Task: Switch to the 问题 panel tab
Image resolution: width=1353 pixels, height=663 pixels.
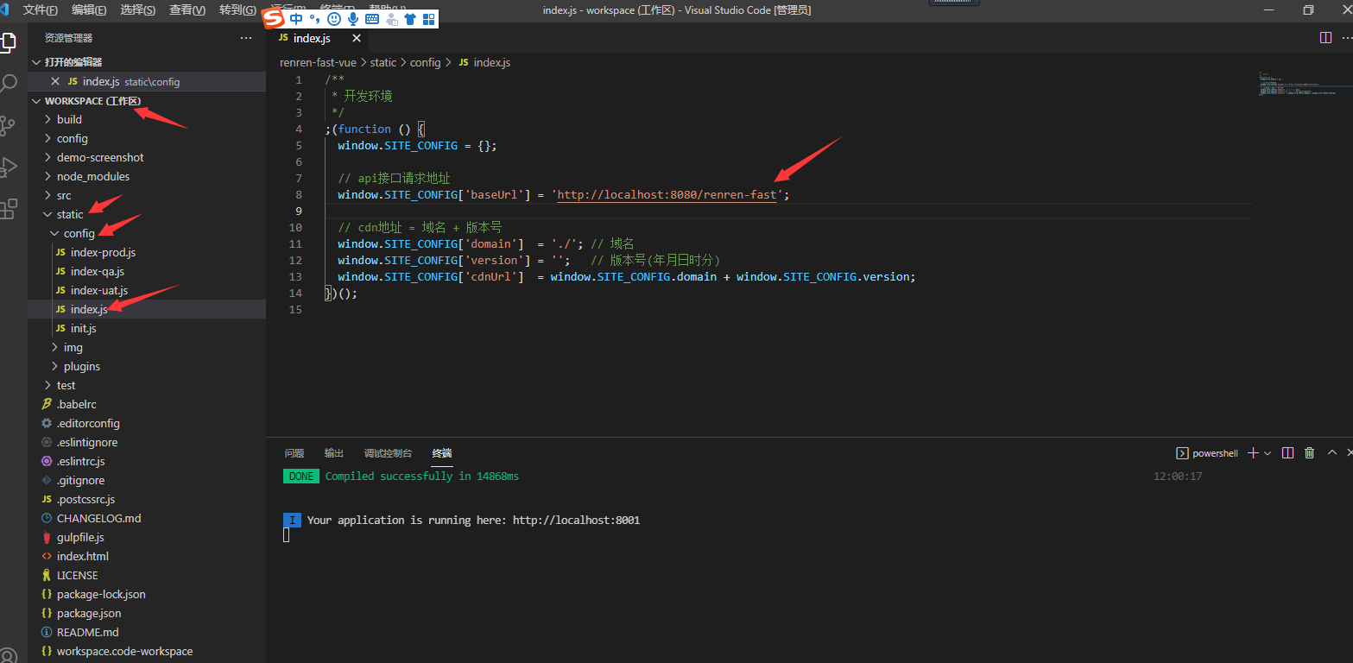Action: click(x=294, y=453)
